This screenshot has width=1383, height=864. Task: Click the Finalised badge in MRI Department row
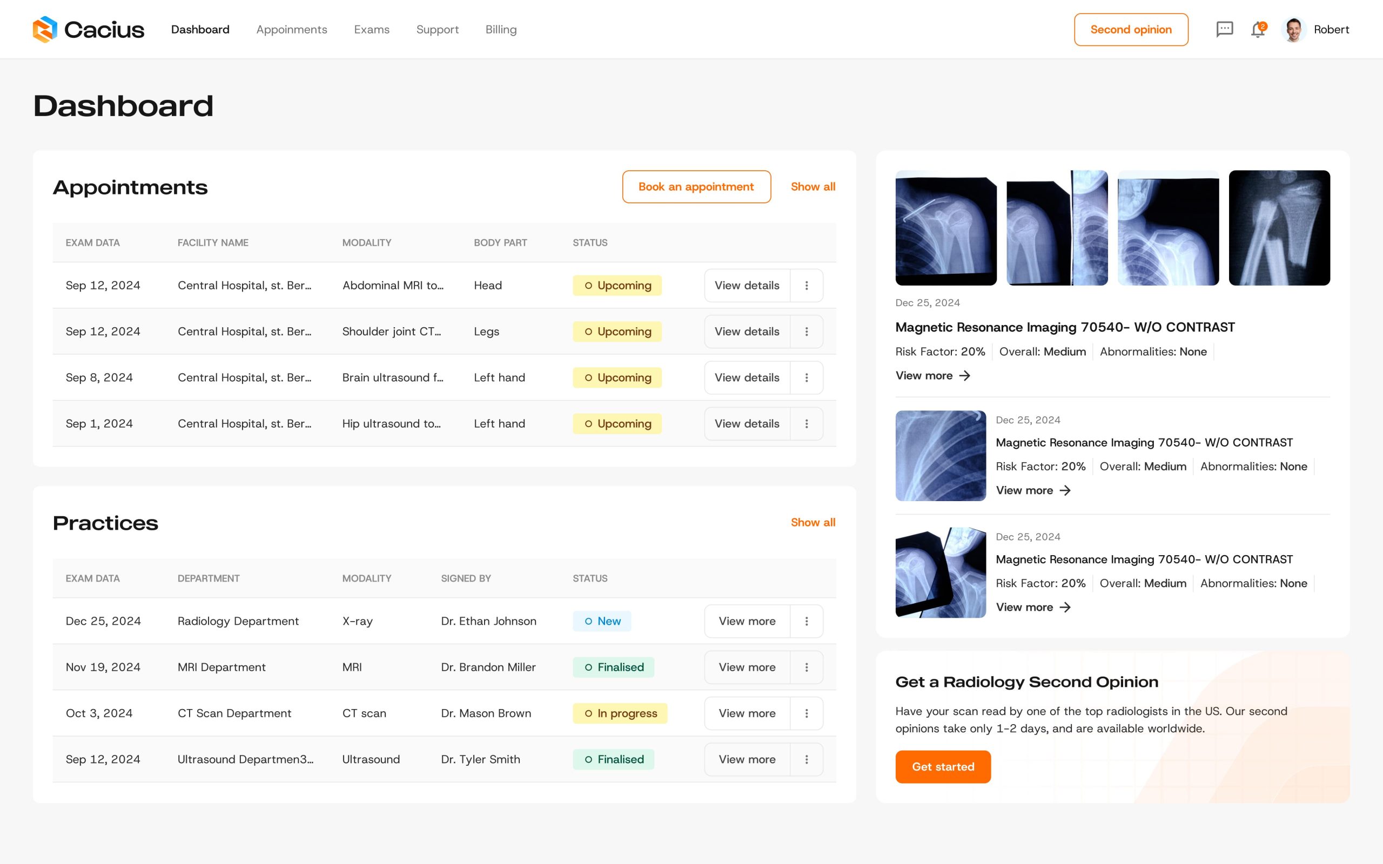(613, 667)
